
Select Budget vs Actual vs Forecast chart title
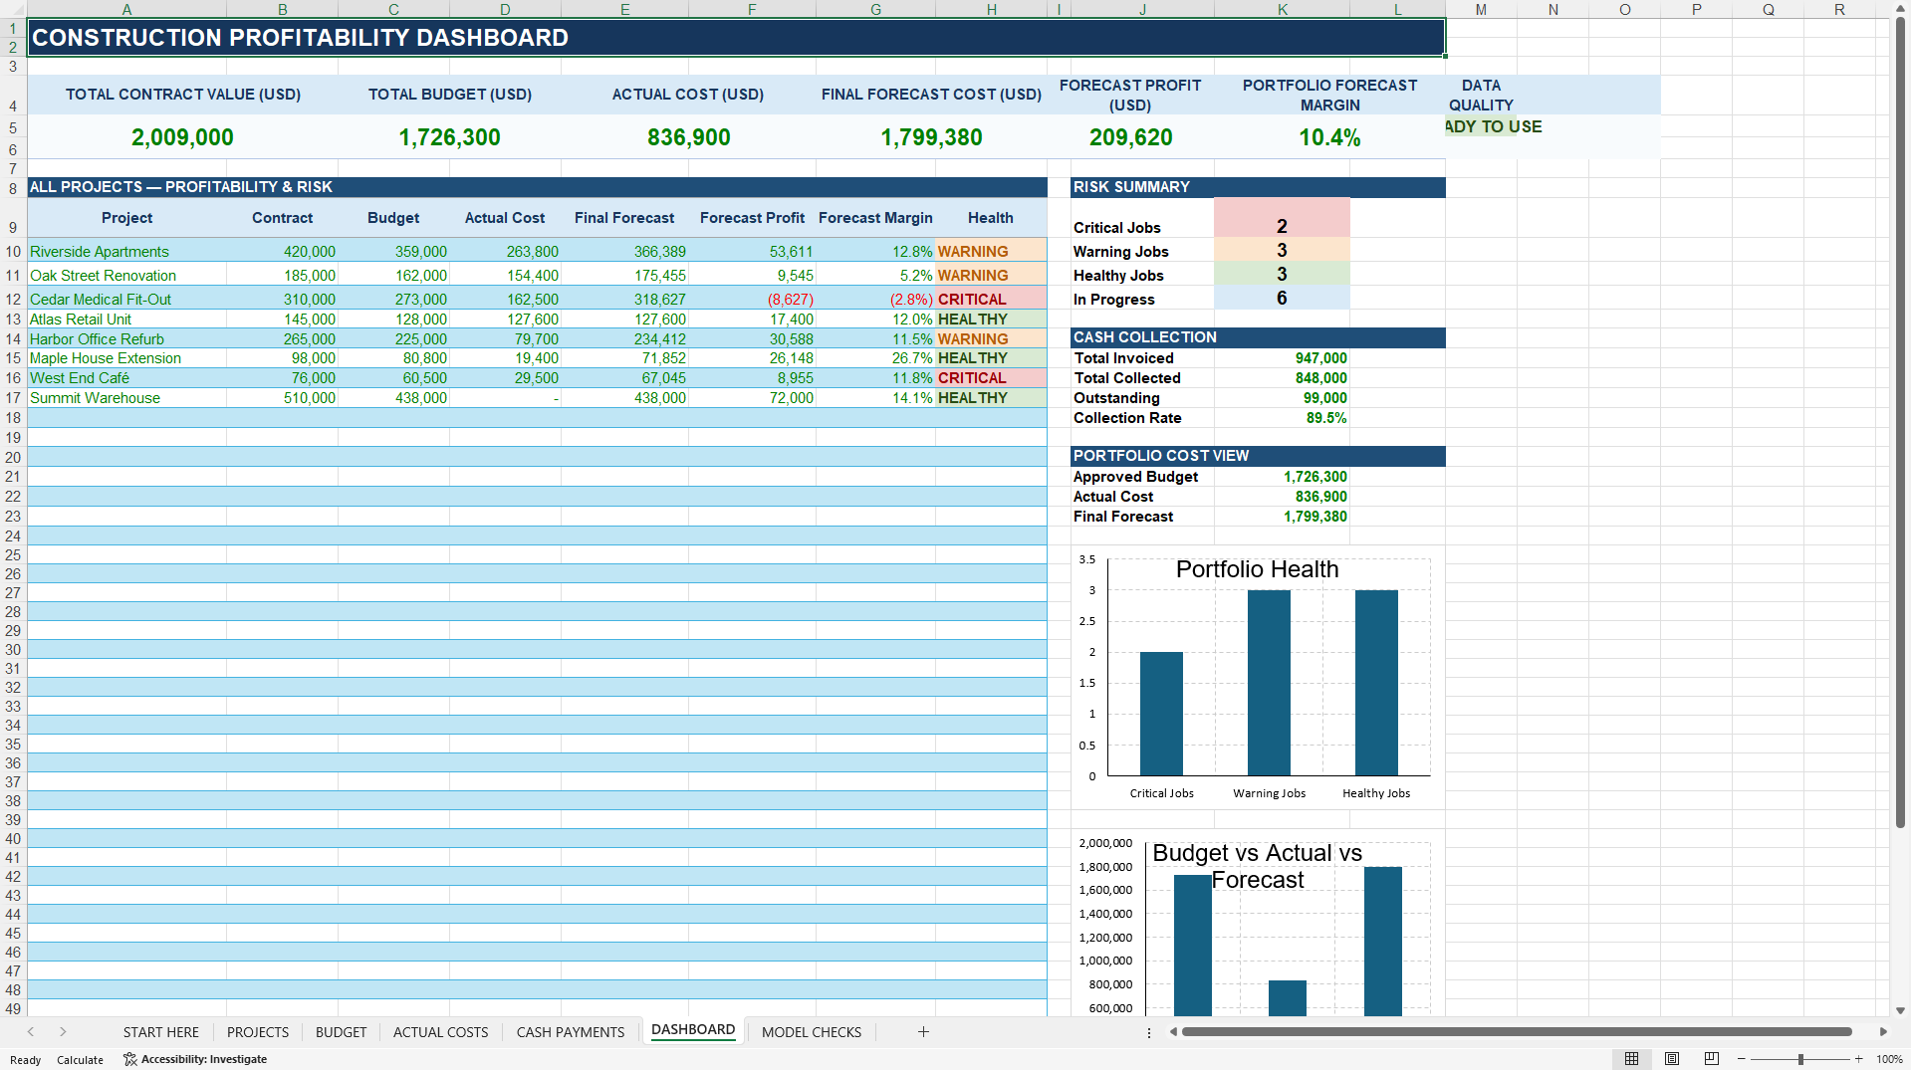tap(1257, 866)
